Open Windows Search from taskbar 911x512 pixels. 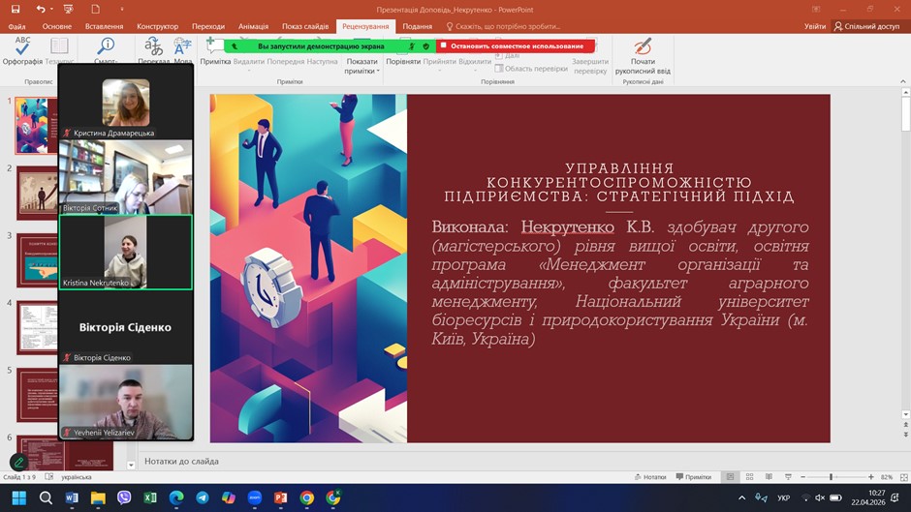point(46,497)
